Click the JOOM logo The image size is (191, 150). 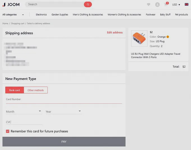click(11, 4)
